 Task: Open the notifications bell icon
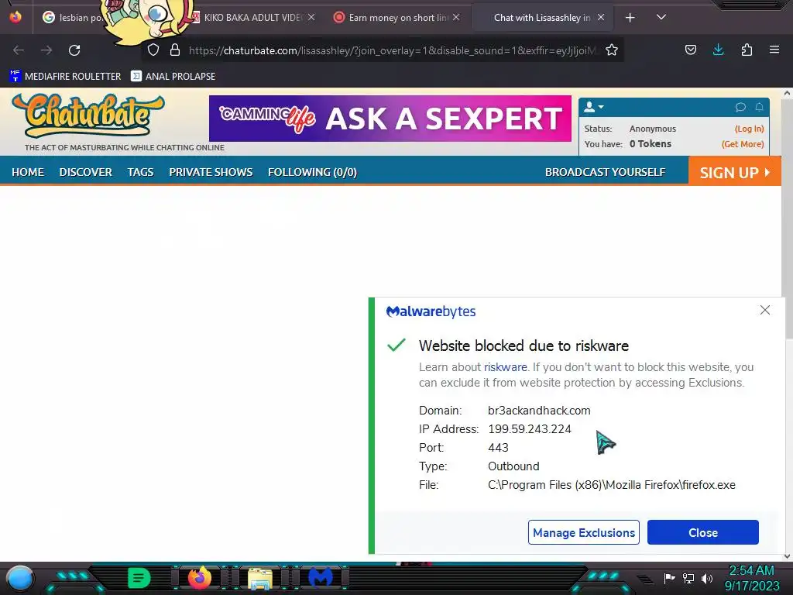tap(759, 107)
